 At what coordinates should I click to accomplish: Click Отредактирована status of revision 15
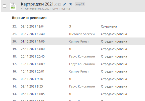coord(114,79)
